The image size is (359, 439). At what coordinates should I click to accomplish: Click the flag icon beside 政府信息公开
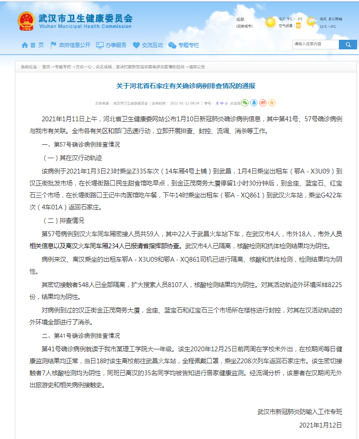click(53, 45)
